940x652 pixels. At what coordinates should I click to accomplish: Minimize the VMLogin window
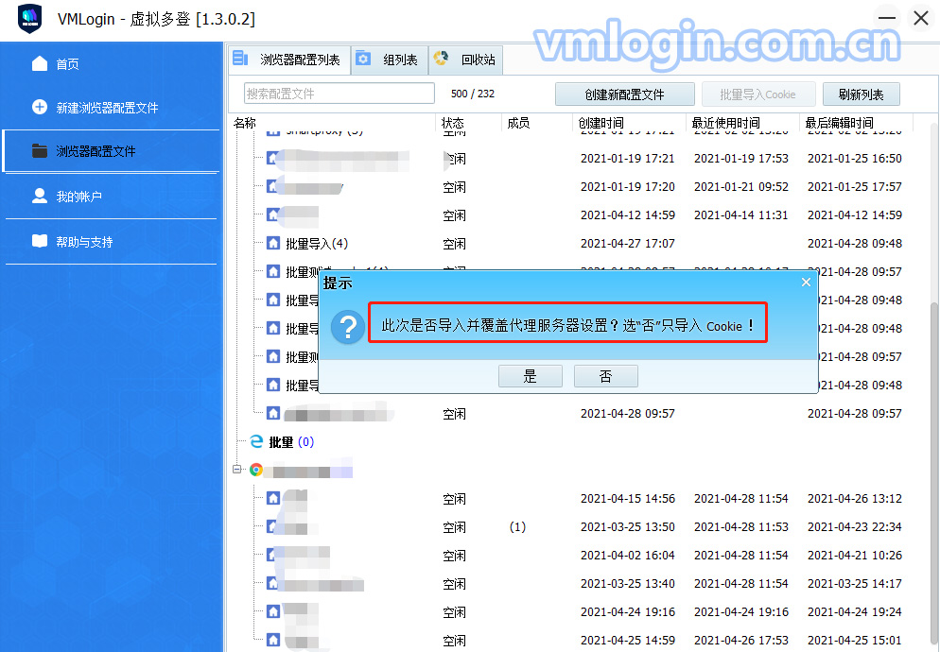pos(887,18)
